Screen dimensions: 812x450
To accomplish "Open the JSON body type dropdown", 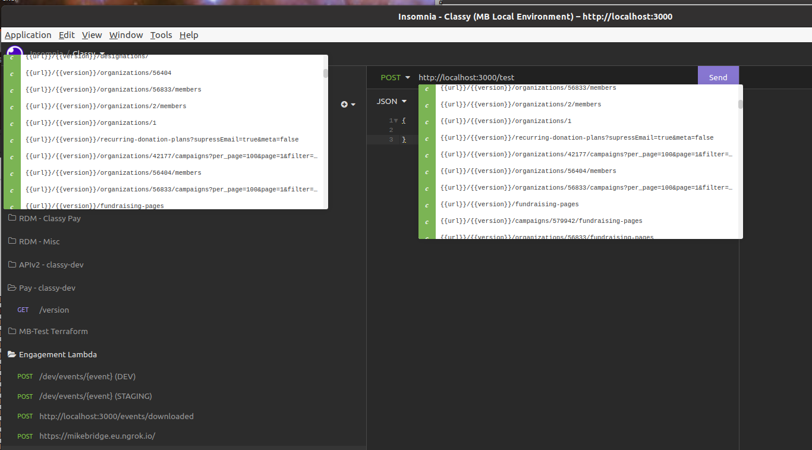I will 391,101.
